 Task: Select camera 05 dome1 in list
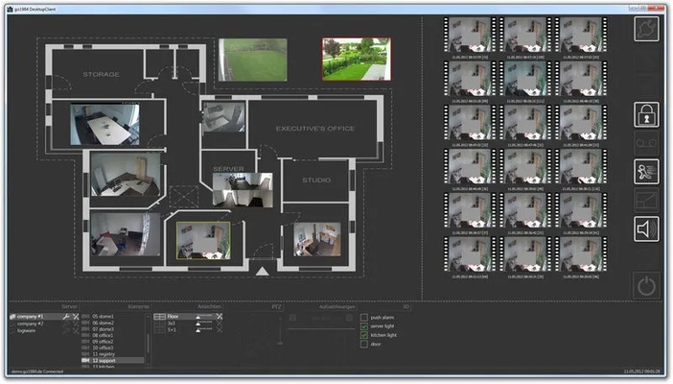pyautogui.click(x=104, y=316)
